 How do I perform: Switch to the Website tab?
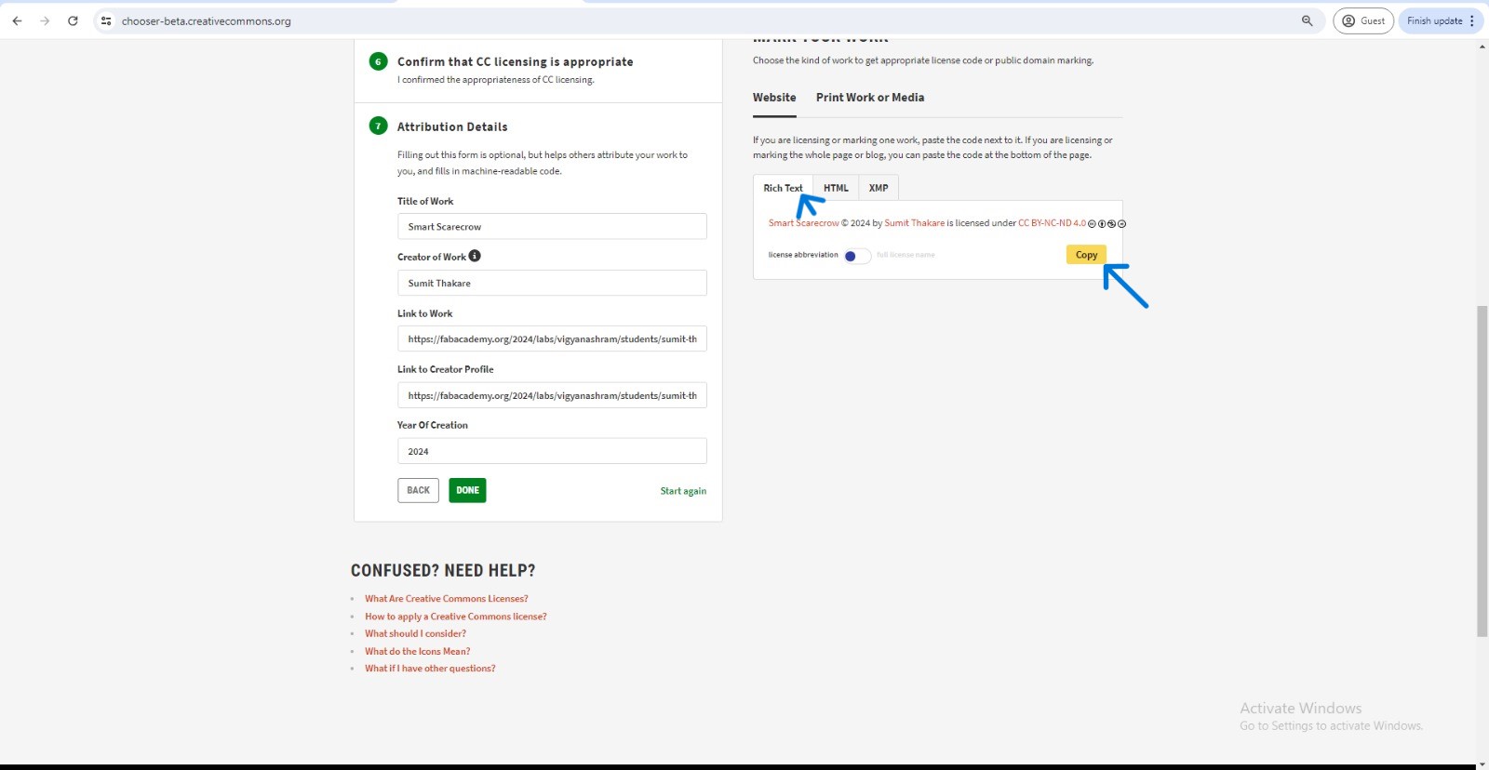tap(774, 98)
